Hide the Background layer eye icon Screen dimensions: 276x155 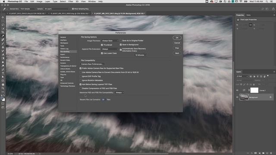(x=237, y=97)
